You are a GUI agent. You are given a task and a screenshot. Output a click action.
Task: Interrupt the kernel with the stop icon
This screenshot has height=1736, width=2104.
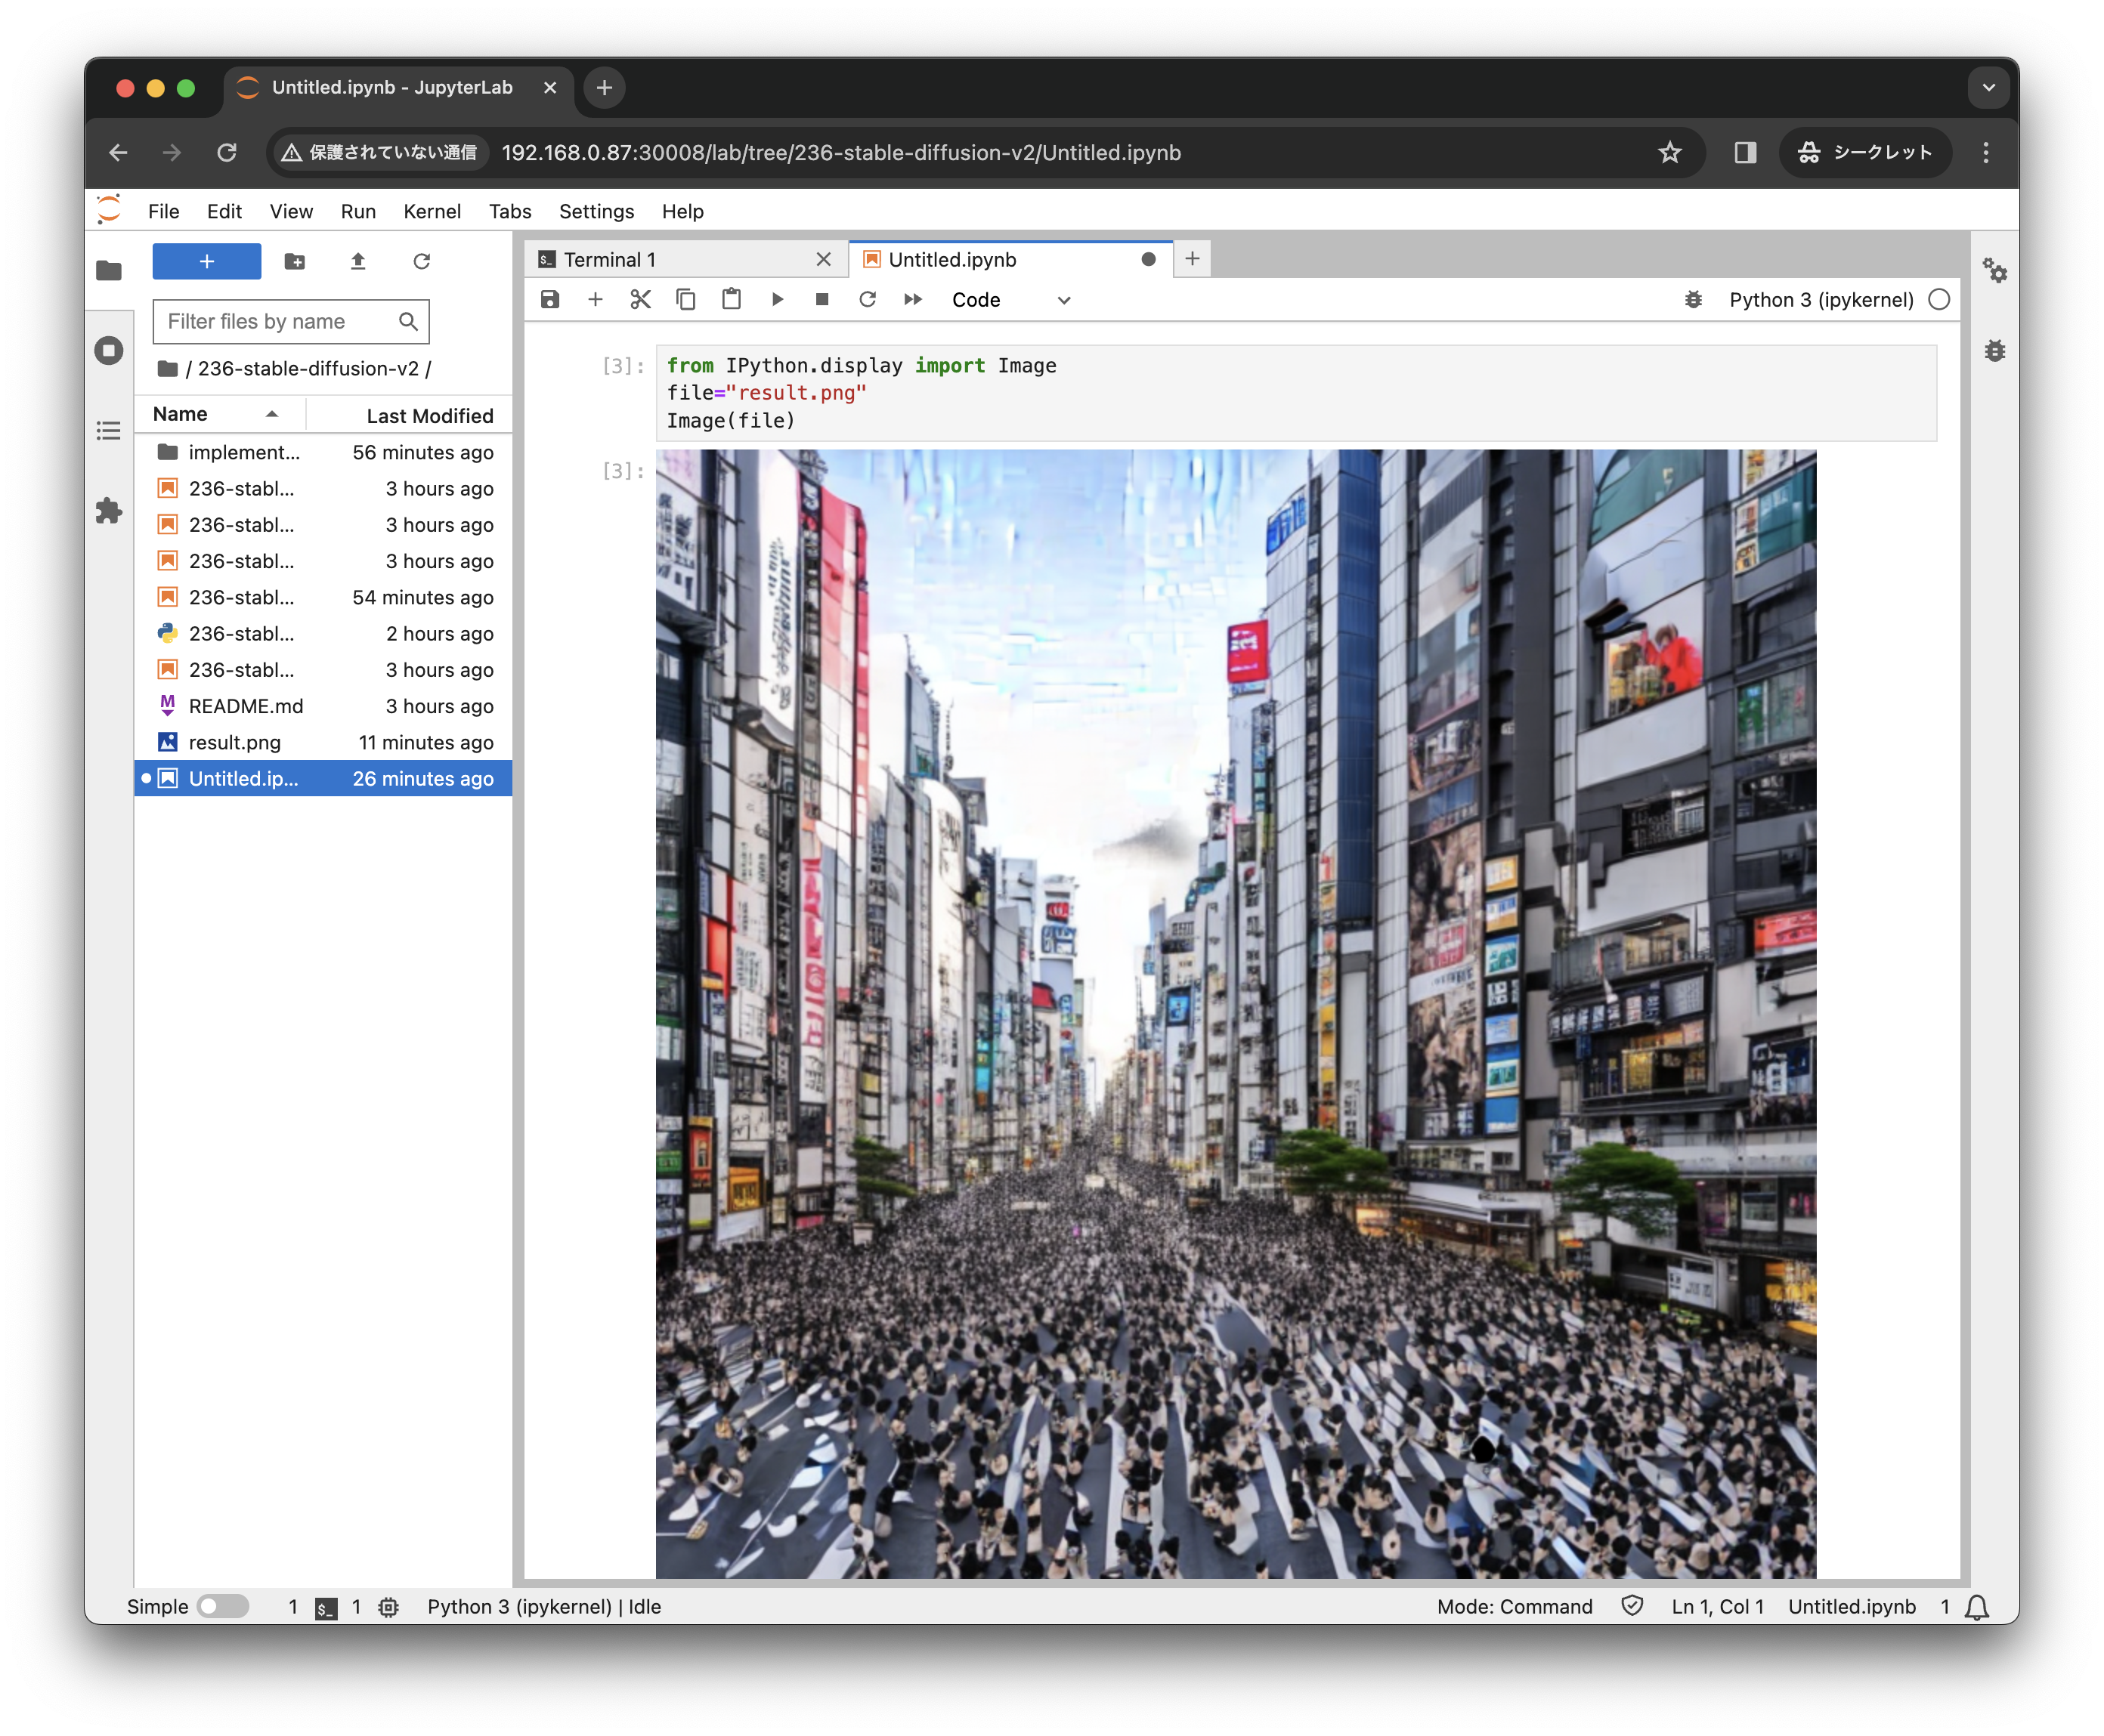(x=822, y=299)
